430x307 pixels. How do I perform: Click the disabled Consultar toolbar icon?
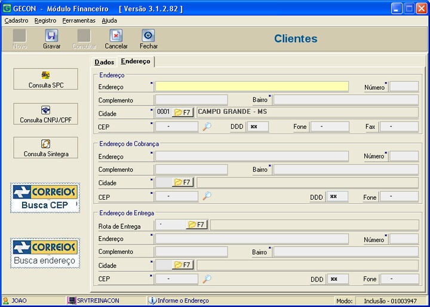pyautogui.click(x=84, y=36)
